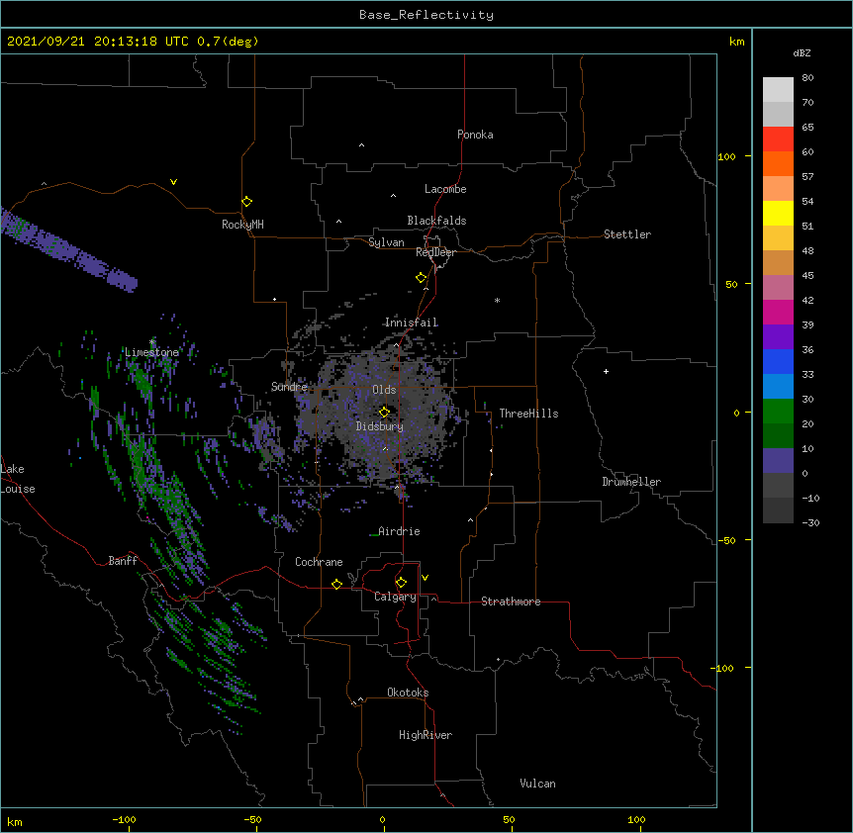The image size is (853, 833).
Task: Select the Vulcan label
Action: (537, 784)
